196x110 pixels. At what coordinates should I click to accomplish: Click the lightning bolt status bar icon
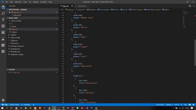click(x=33, y=105)
